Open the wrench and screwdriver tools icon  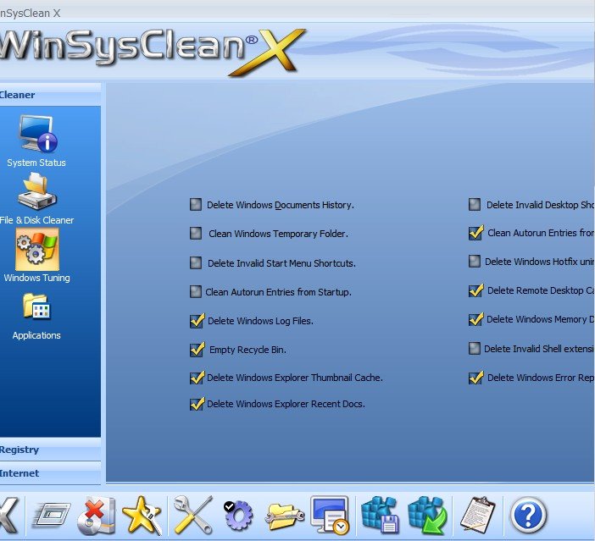coord(192,516)
